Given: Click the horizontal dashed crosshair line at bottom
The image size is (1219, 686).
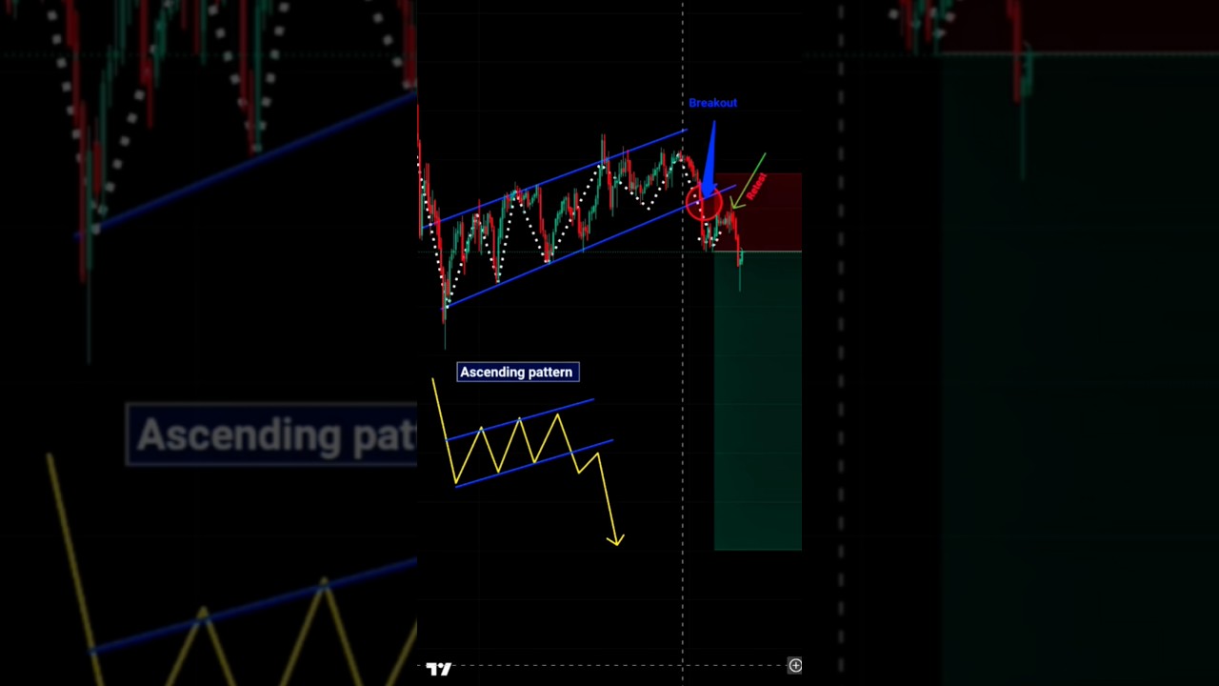Looking at the screenshot, I should [x=609, y=666].
